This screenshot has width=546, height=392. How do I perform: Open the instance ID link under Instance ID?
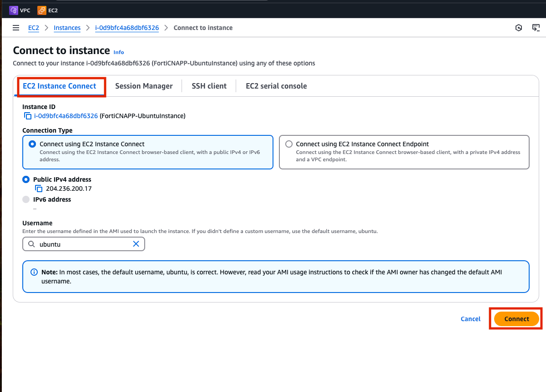[x=66, y=116]
